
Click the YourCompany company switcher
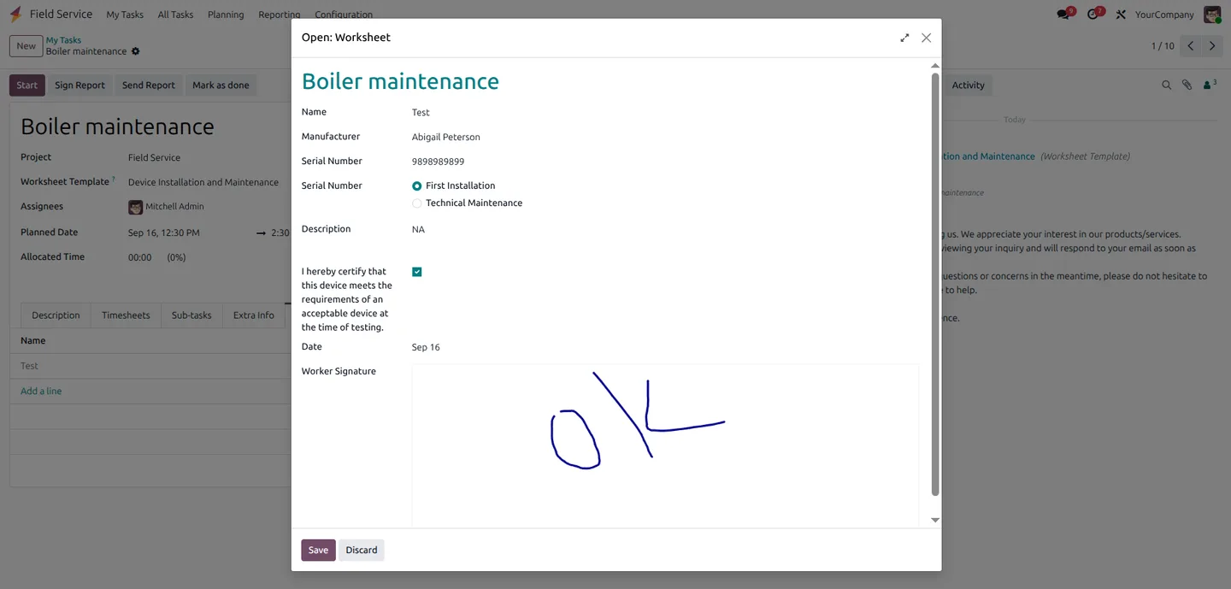(x=1164, y=15)
